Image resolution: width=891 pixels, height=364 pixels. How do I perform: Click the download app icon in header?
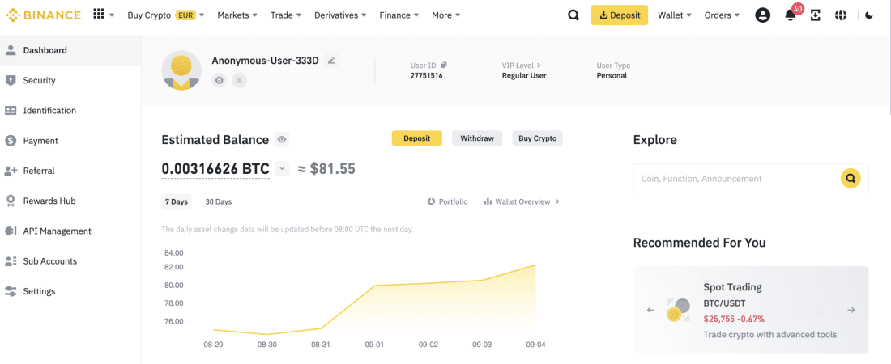816,15
